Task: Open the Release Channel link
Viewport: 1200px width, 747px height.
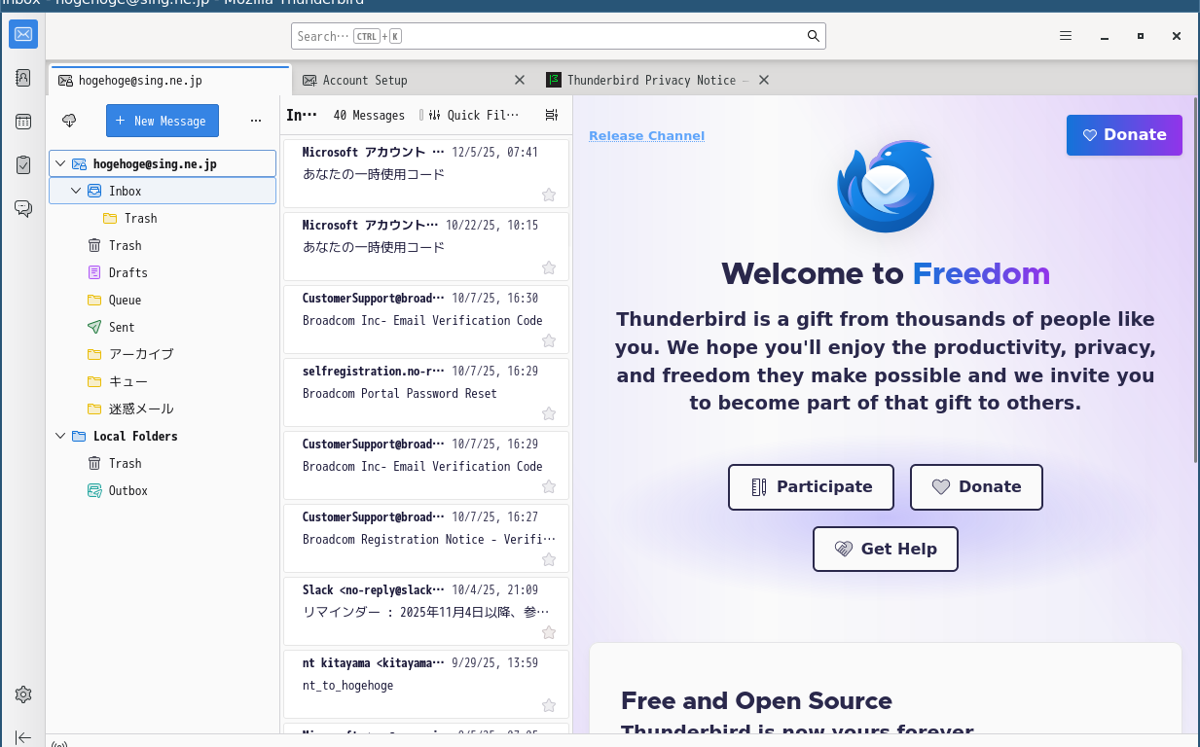Action: click(646, 135)
